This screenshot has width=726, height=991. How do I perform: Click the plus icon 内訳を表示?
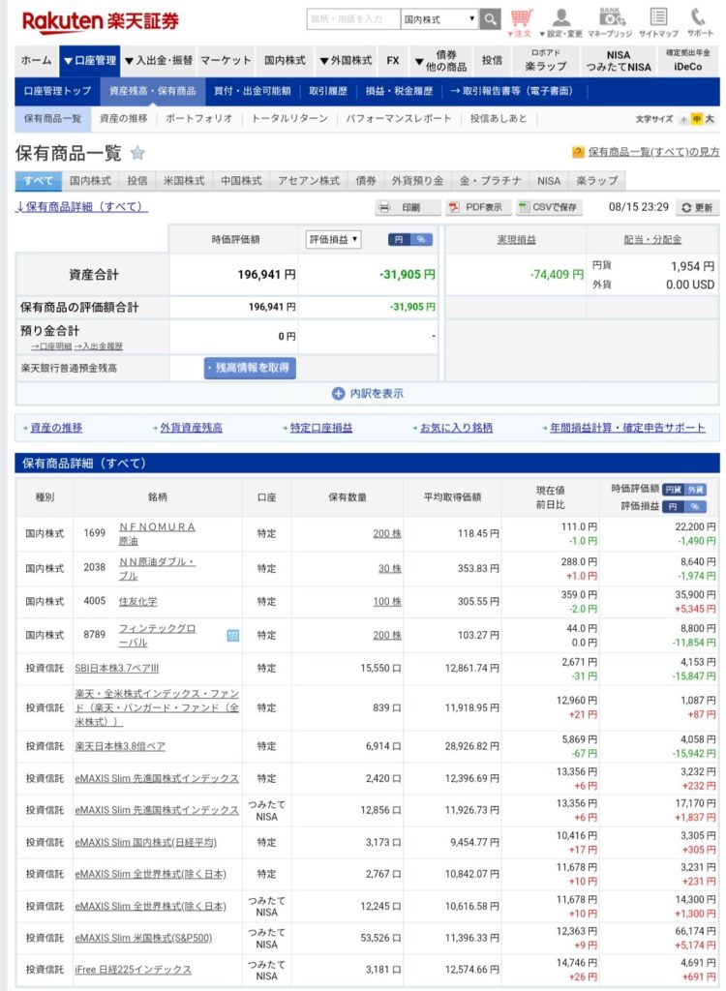pyautogui.click(x=339, y=393)
